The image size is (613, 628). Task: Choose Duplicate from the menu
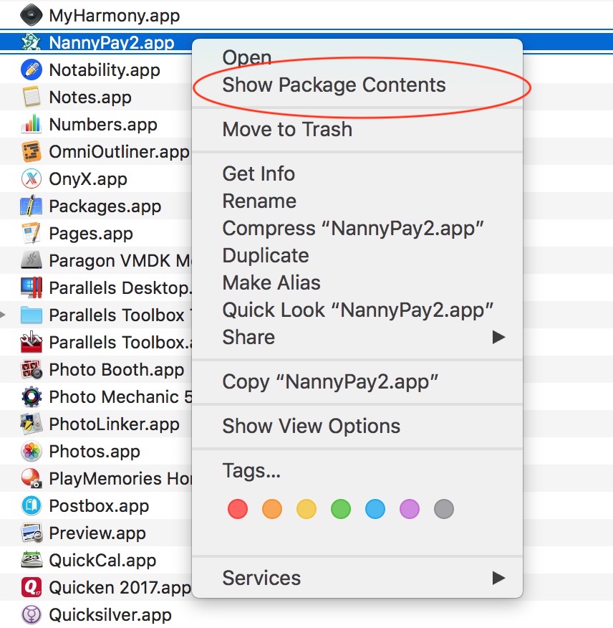click(x=266, y=255)
